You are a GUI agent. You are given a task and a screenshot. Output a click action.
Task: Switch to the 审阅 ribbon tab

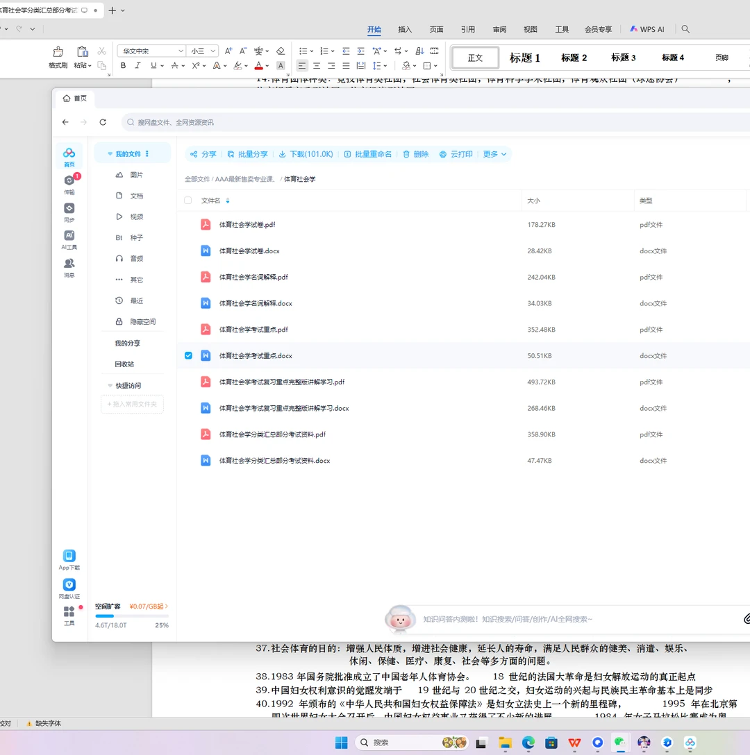(x=499, y=29)
